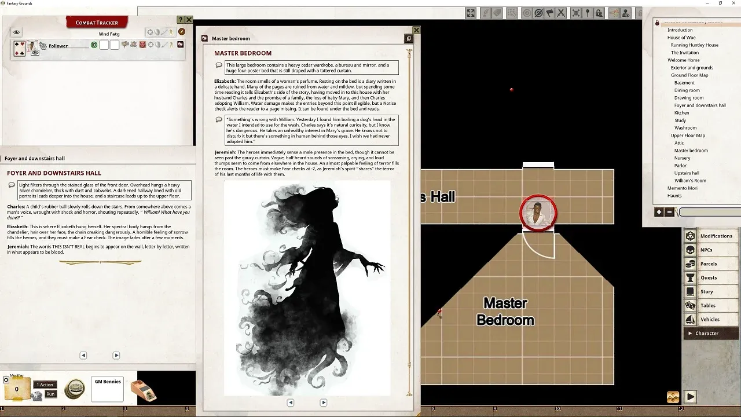Click the stacked bennies coin icon
This screenshot has height=417, width=741.
pyautogui.click(x=75, y=389)
